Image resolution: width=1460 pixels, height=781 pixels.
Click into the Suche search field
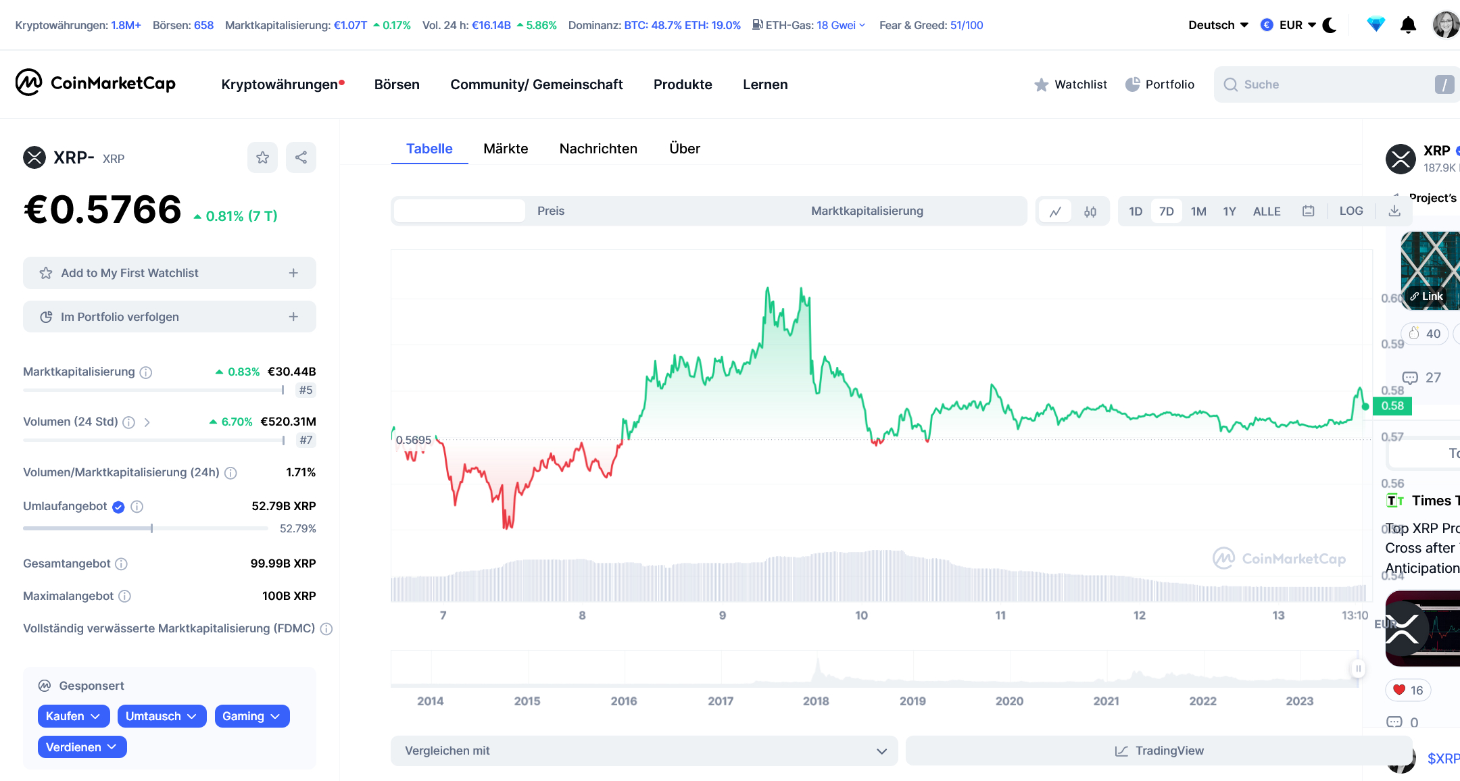1336,84
